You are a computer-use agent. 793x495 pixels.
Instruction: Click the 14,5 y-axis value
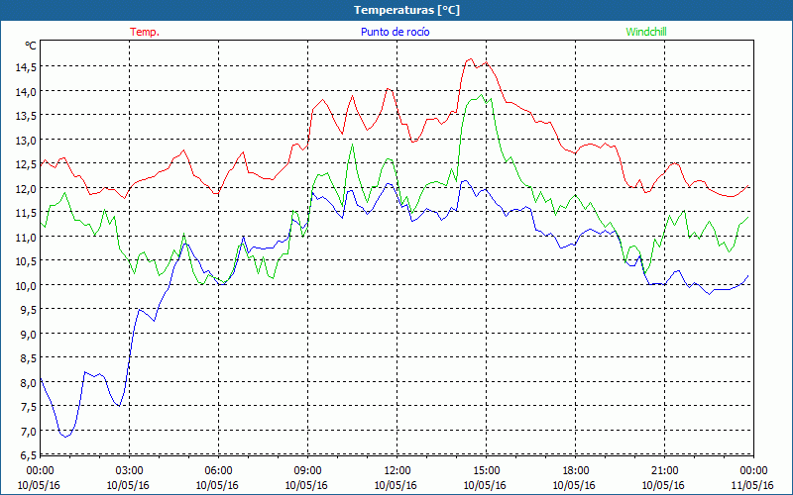pos(27,67)
